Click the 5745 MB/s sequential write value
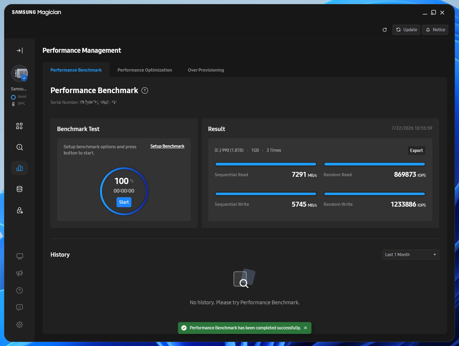Screen dimensions: 459x346 click(x=304, y=204)
